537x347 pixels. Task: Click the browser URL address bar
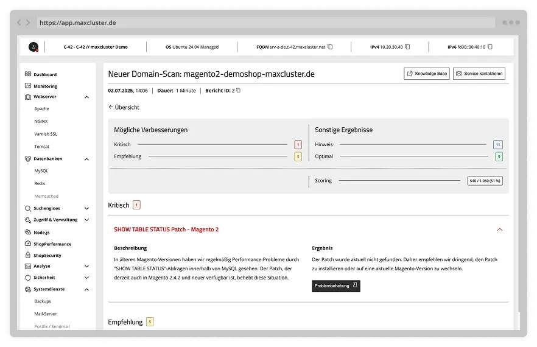[x=265, y=23]
